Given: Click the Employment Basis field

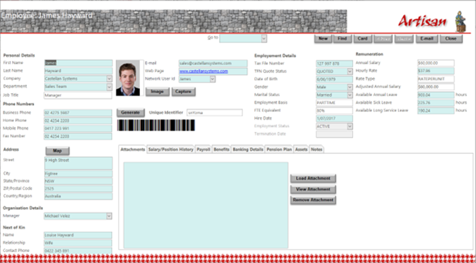Looking at the screenshot, I should [334, 103].
